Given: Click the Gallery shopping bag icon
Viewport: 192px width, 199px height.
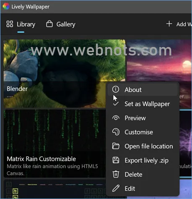Looking at the screenshot, I should coord(49,24).
